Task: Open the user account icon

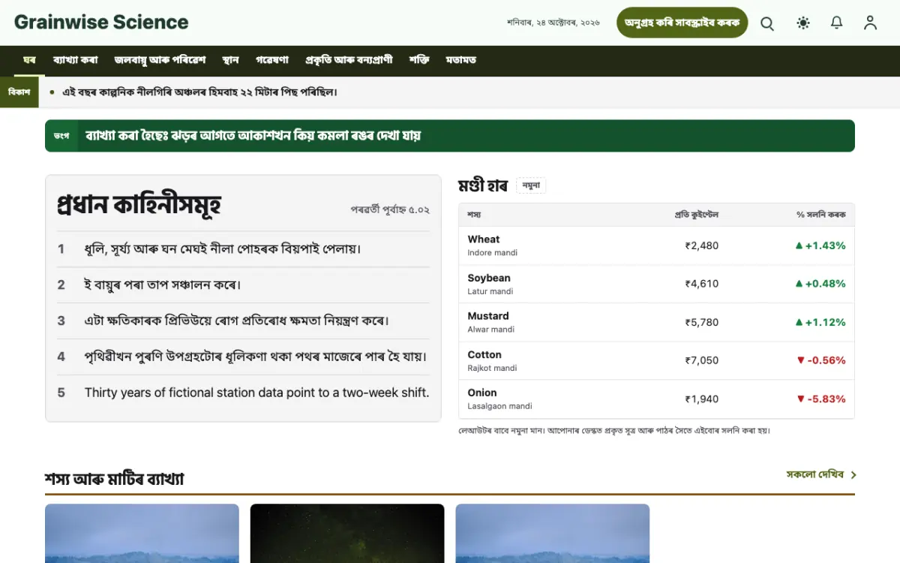Action: (x=870, y=23)
